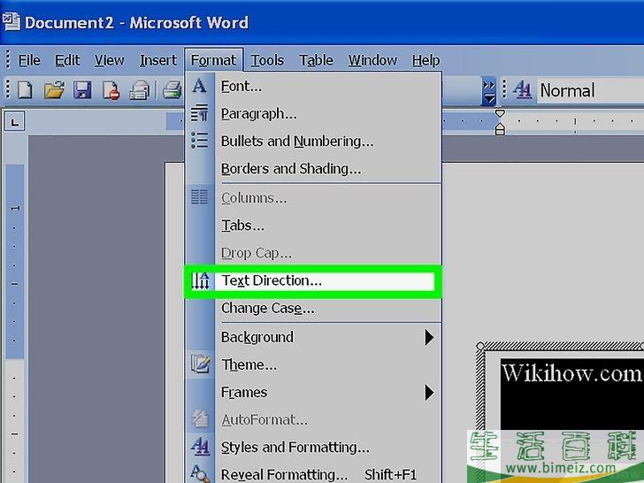Open the Help menu
The height and width of the screenshot is (483, 644).
(425, 60)
